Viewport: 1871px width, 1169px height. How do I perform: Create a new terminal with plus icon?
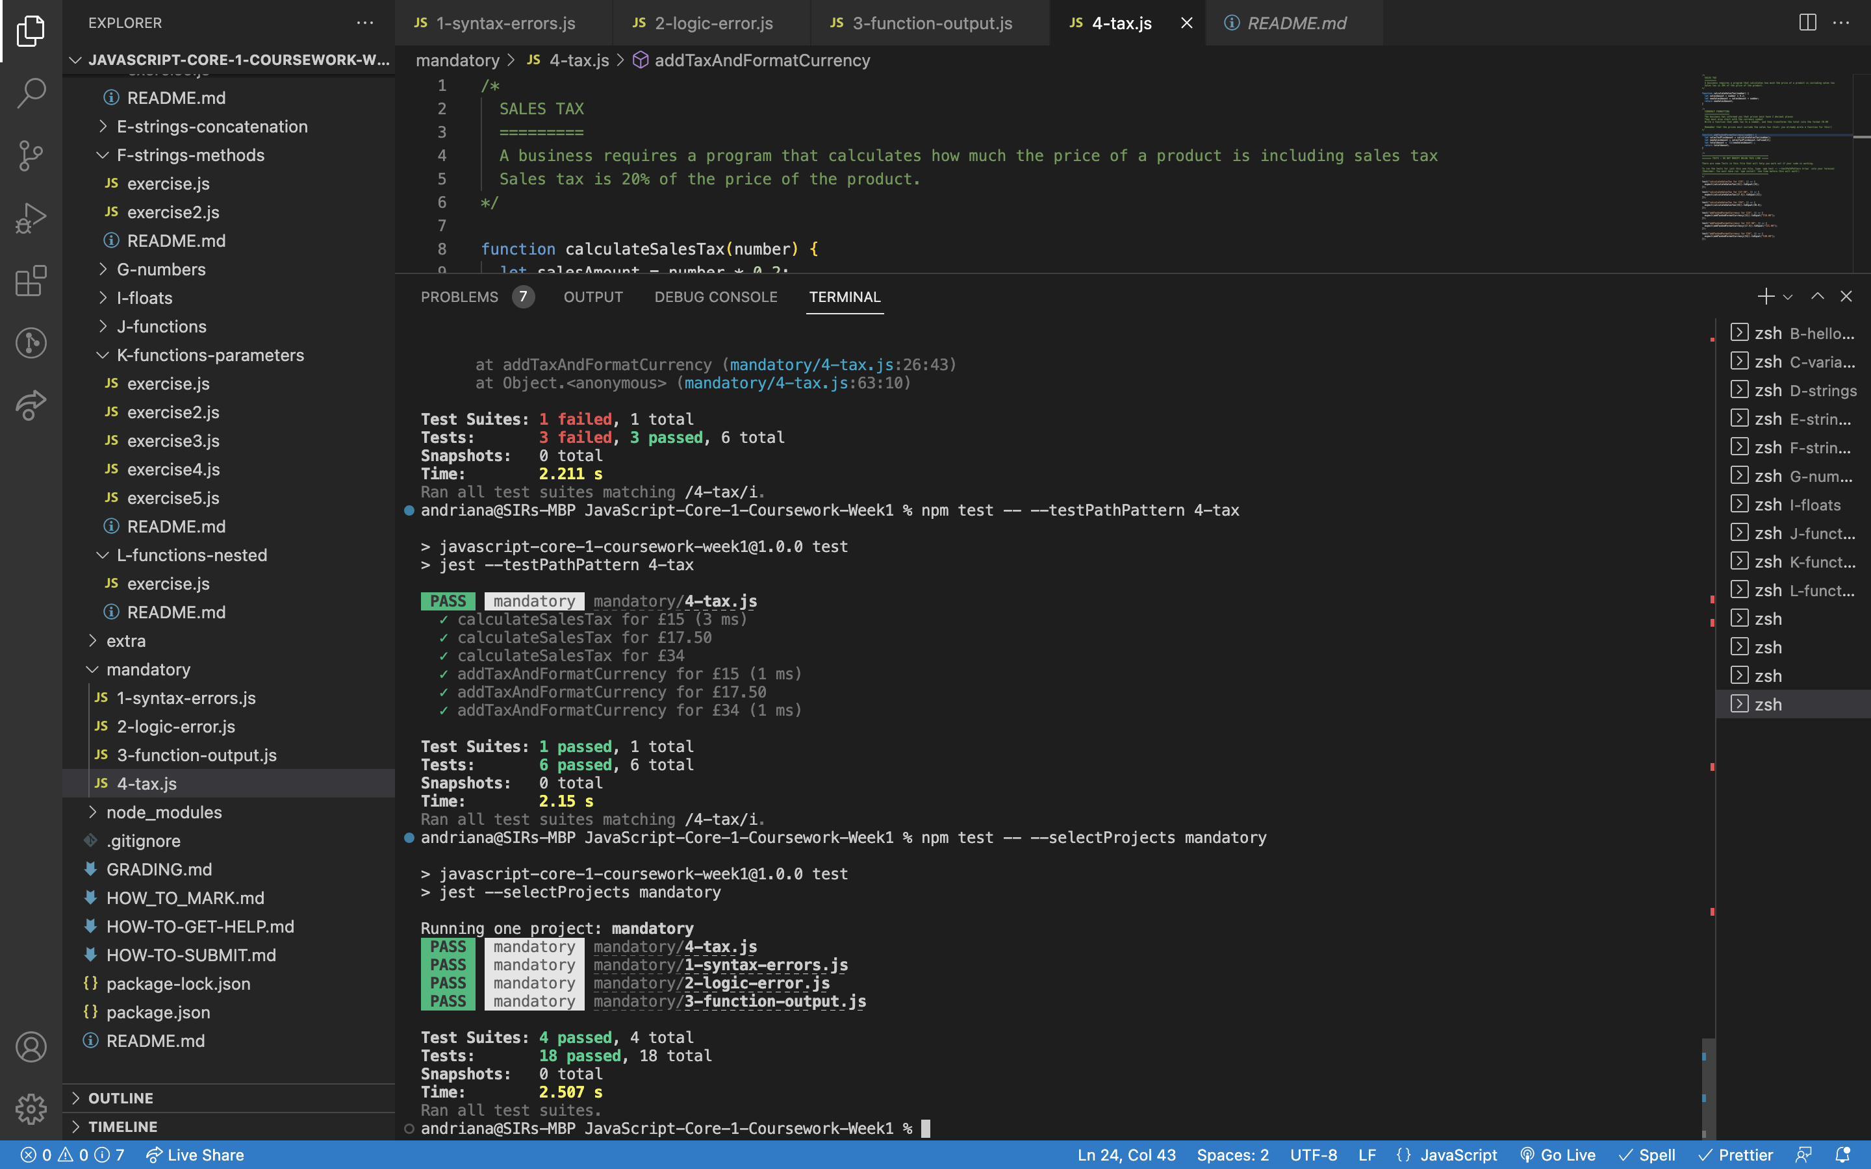(1766, 296)
